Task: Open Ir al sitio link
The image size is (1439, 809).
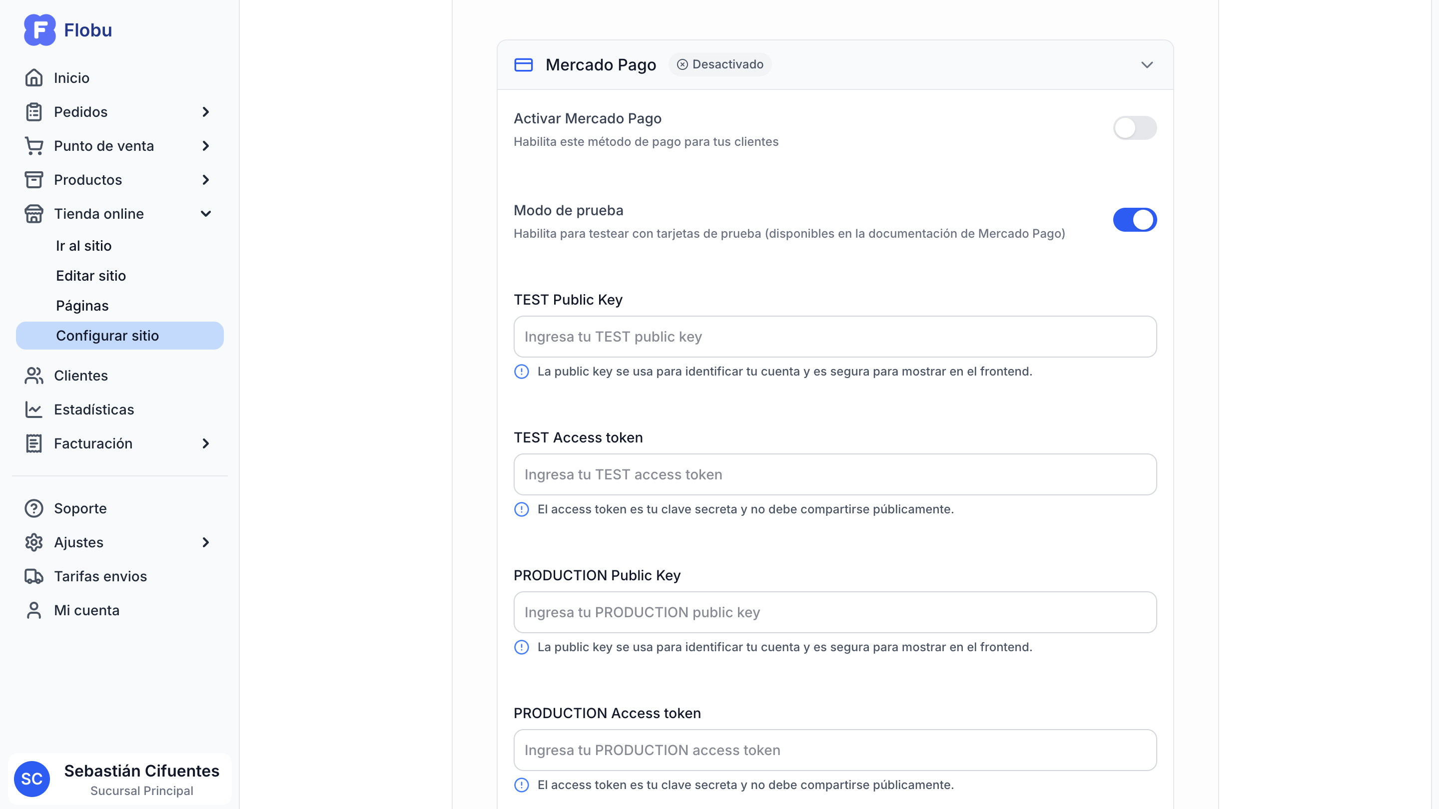Action: (x=84, y=246)
